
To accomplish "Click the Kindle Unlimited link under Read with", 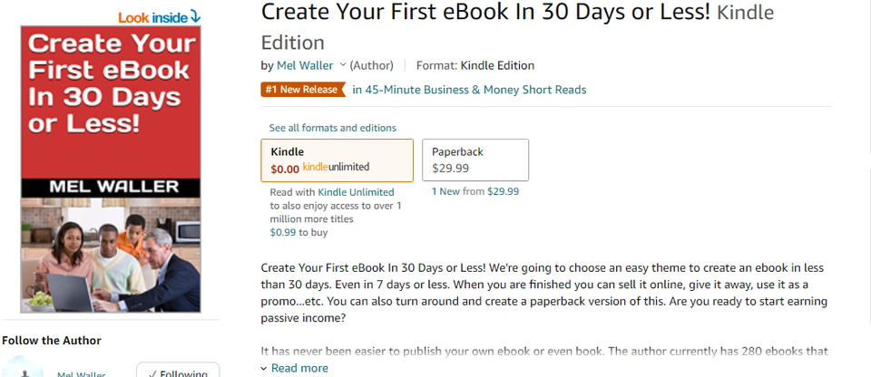I will coord(356,192).
